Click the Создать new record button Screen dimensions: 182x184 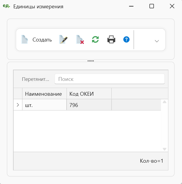36,39
